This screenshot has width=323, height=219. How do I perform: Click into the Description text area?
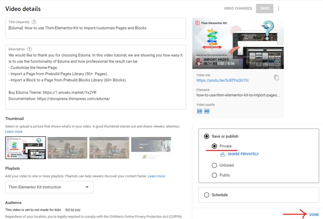click(95, 77)
